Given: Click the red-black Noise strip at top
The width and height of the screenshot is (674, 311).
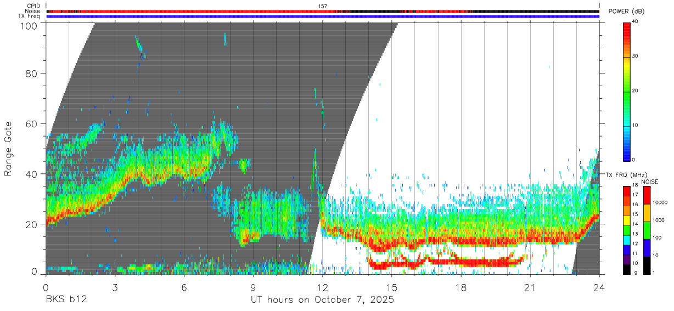Looking at the screenshot, I should 323,11.
